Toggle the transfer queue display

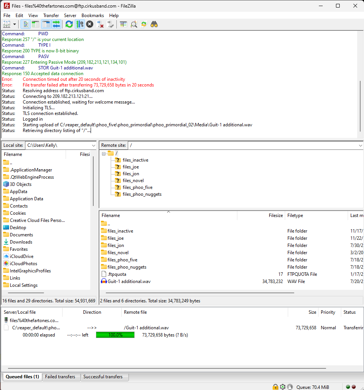56,24
